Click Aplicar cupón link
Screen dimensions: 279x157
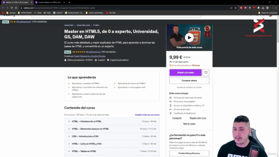189,124
